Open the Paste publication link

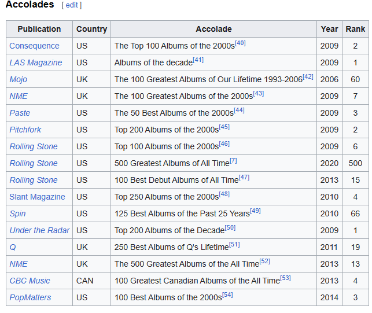pos(20,113)
